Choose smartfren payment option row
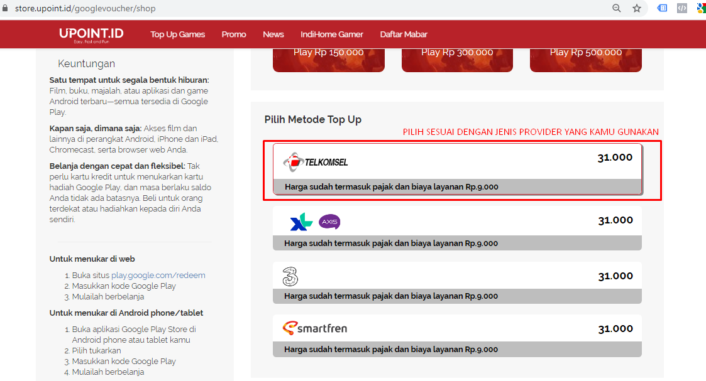The height and width of the screenshot is (381, 706). pos(457,336)
